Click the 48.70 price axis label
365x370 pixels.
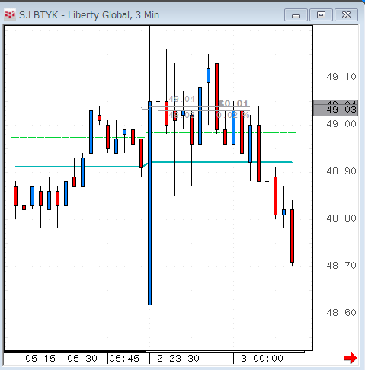(341, 266)
